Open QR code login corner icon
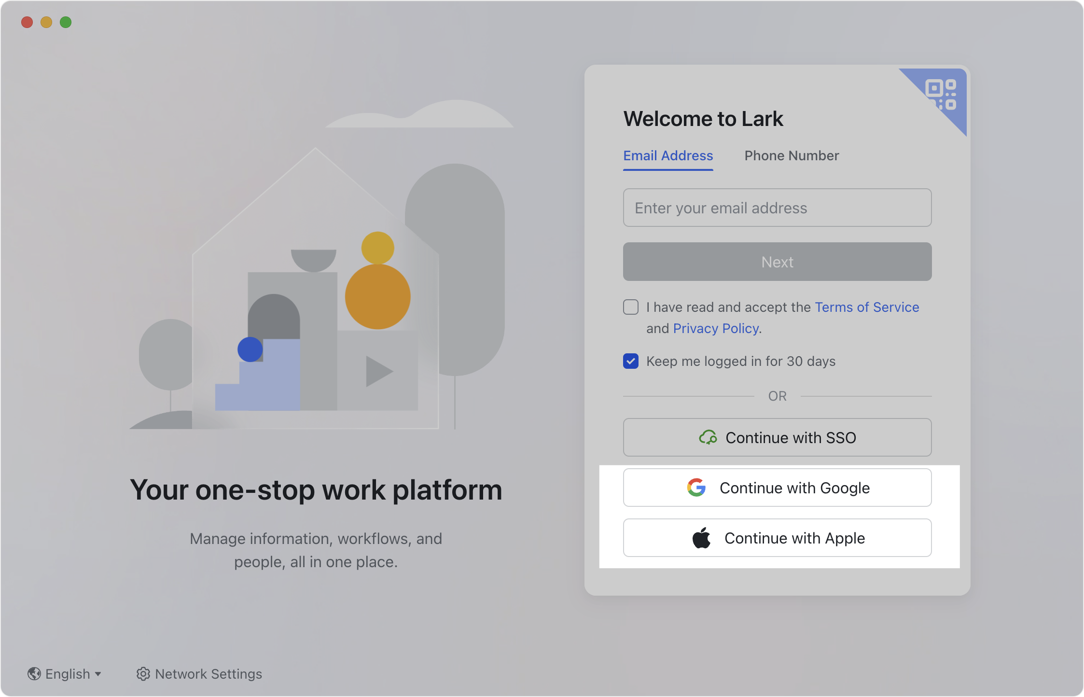Viewport: 1084px width, 697px height. click(x=941, y=95)
